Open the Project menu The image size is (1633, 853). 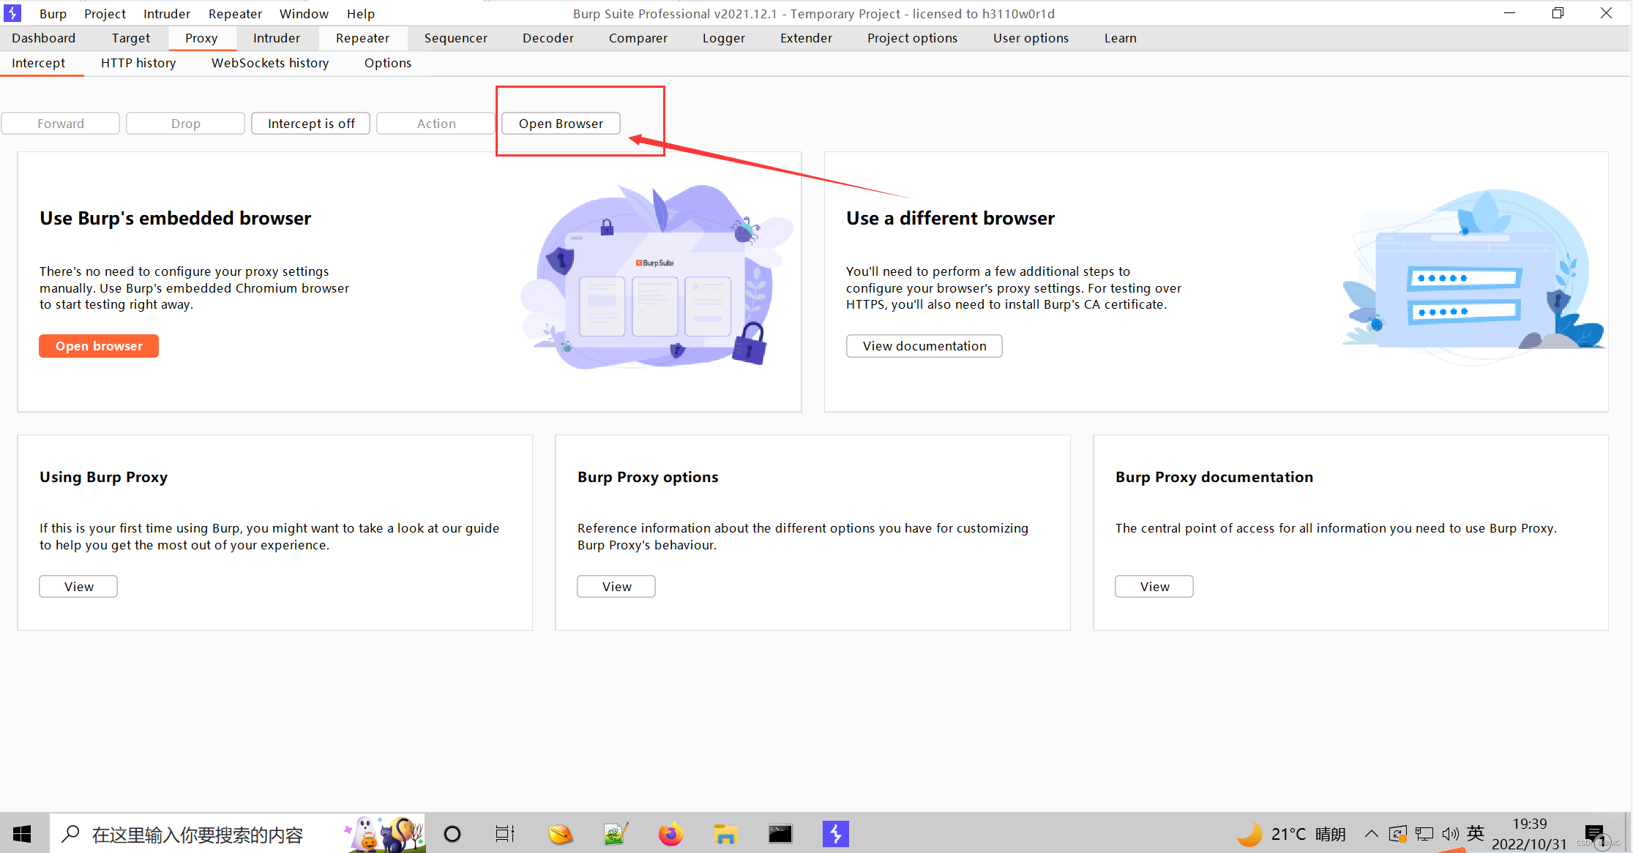click(x=105, y=14)
